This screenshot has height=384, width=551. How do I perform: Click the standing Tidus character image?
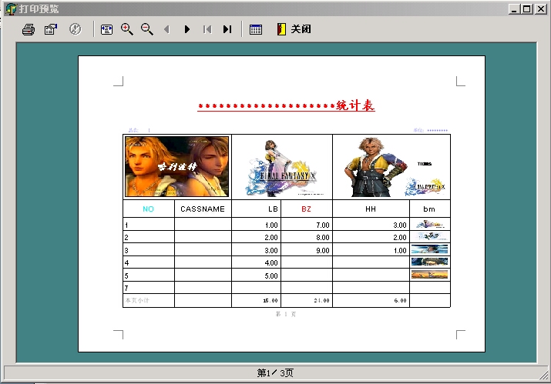[x=375, y=167]
